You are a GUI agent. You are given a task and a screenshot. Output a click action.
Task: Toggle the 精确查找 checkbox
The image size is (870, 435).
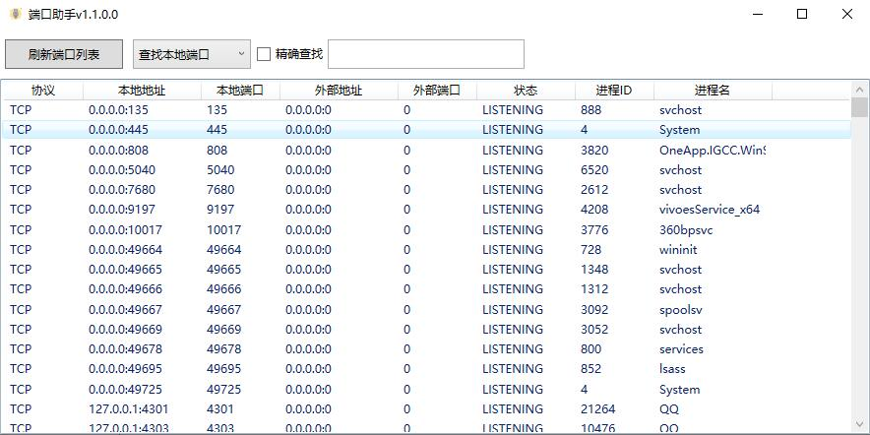(264, 54)
